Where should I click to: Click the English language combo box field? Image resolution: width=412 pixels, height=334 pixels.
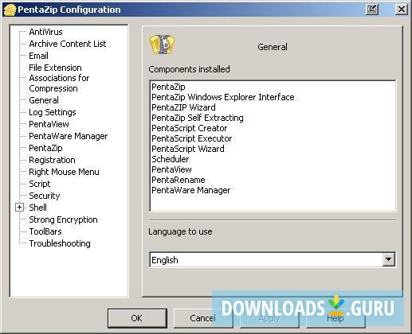(273, 259)
